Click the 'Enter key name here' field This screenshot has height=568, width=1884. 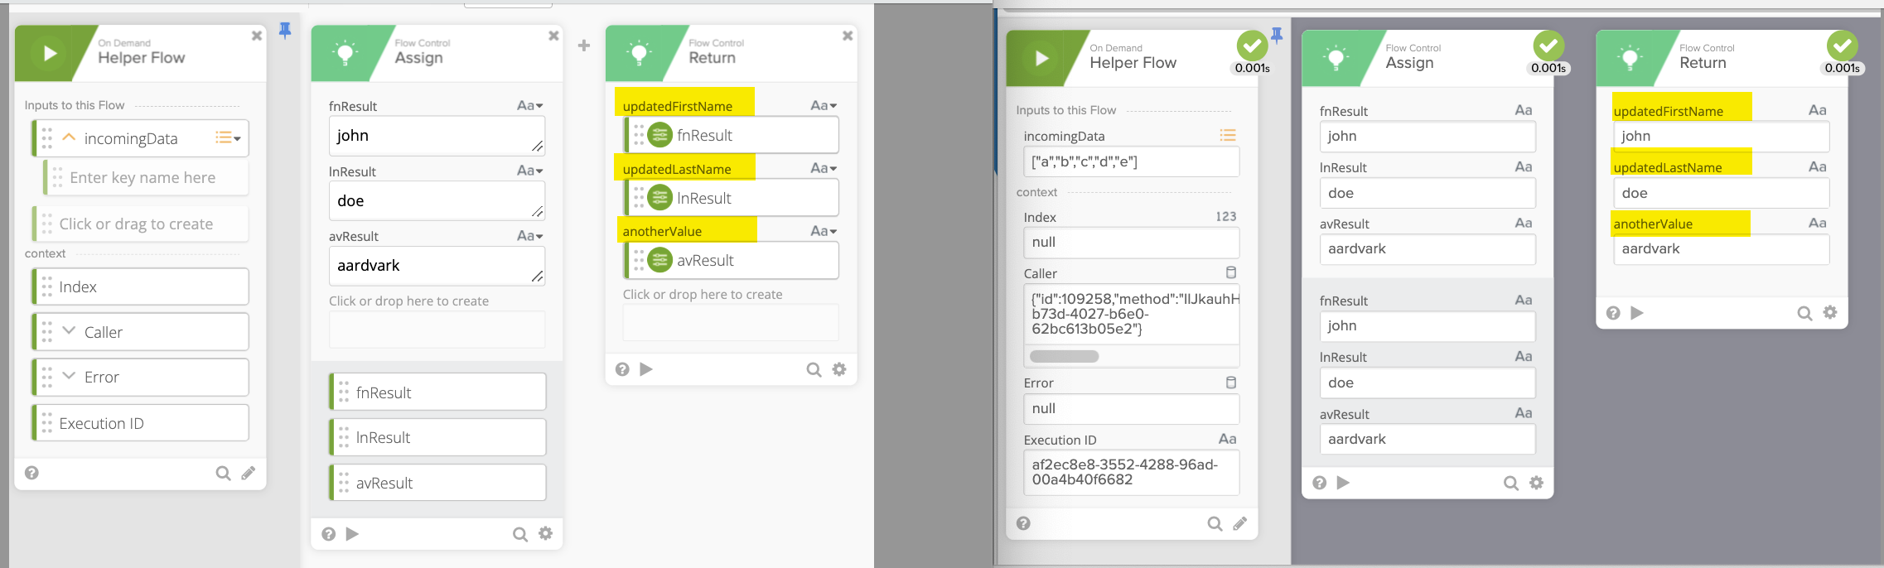[x=146, y=177]
